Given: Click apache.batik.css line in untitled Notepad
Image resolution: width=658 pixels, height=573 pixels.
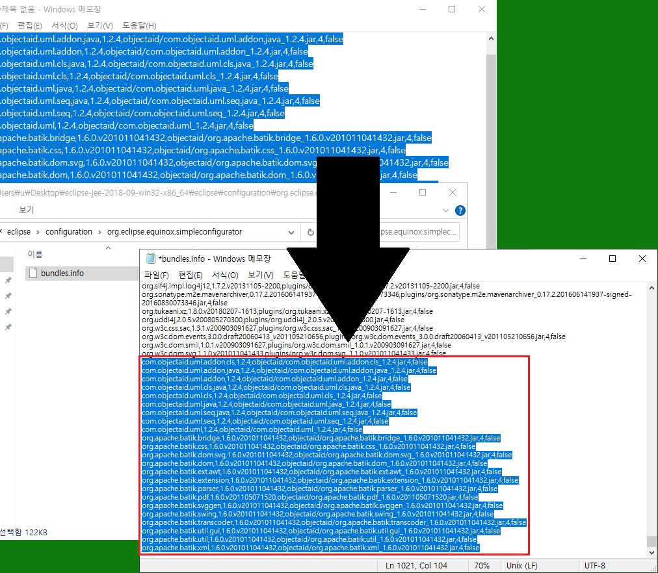Looking at the screenshot, I should click(x=203, y=150).
